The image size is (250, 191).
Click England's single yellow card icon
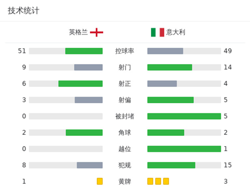click(100, 181)
